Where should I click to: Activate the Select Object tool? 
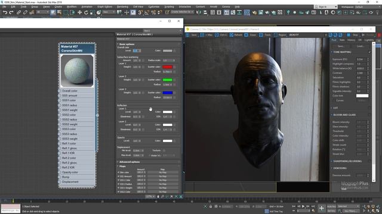pos(53,12)
